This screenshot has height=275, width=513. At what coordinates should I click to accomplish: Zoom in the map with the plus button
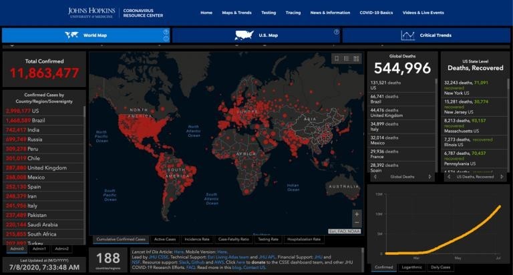click(x=357, y=214)
